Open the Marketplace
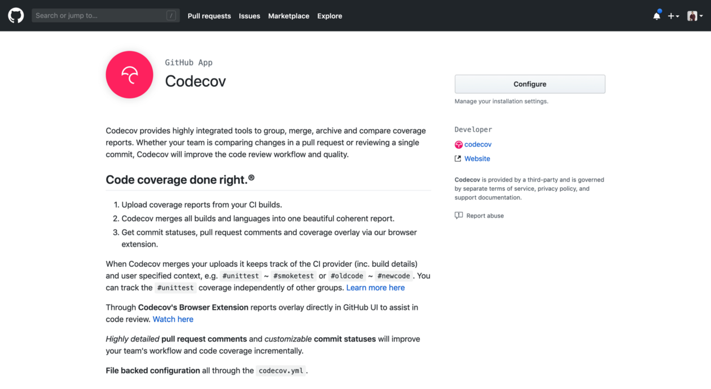 288,16
